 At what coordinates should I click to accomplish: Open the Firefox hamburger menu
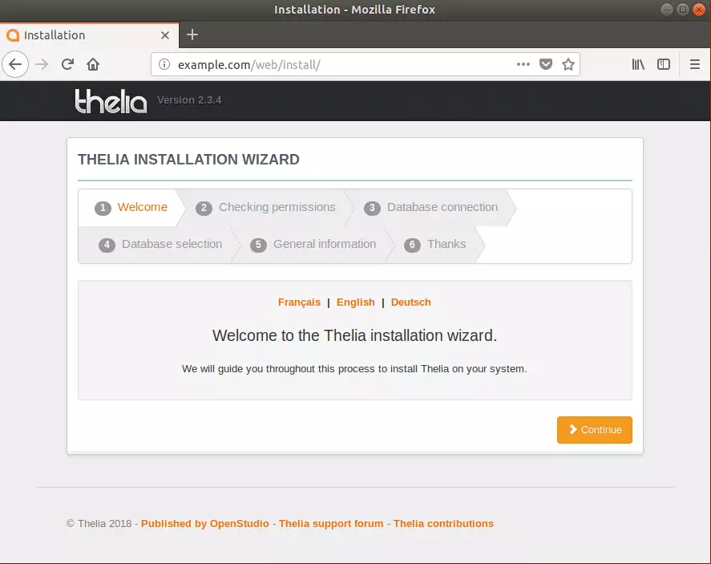coord(695,64)
